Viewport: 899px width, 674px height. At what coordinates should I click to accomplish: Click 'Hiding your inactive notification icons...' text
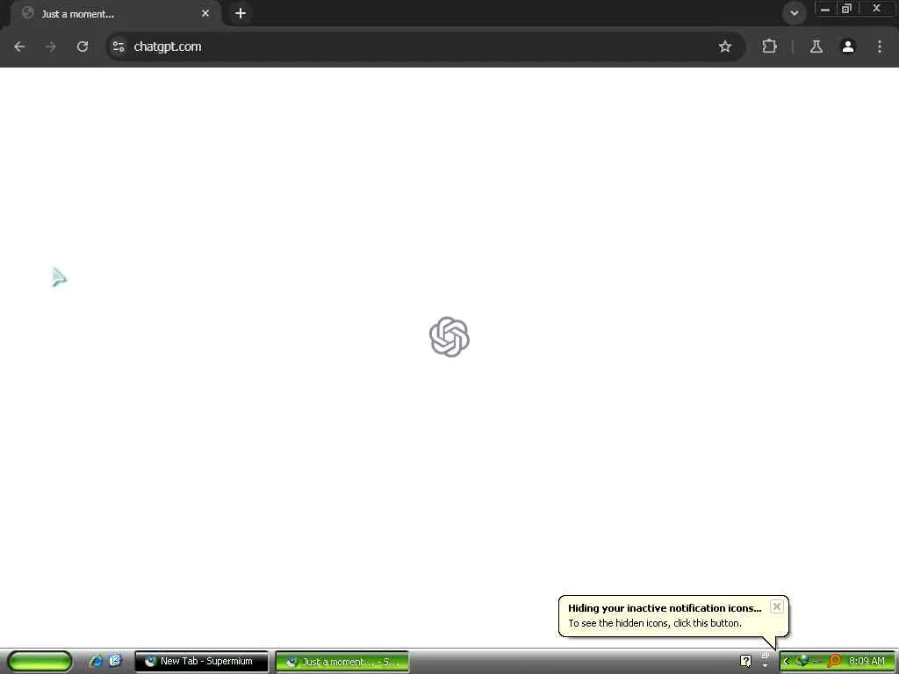665,608
